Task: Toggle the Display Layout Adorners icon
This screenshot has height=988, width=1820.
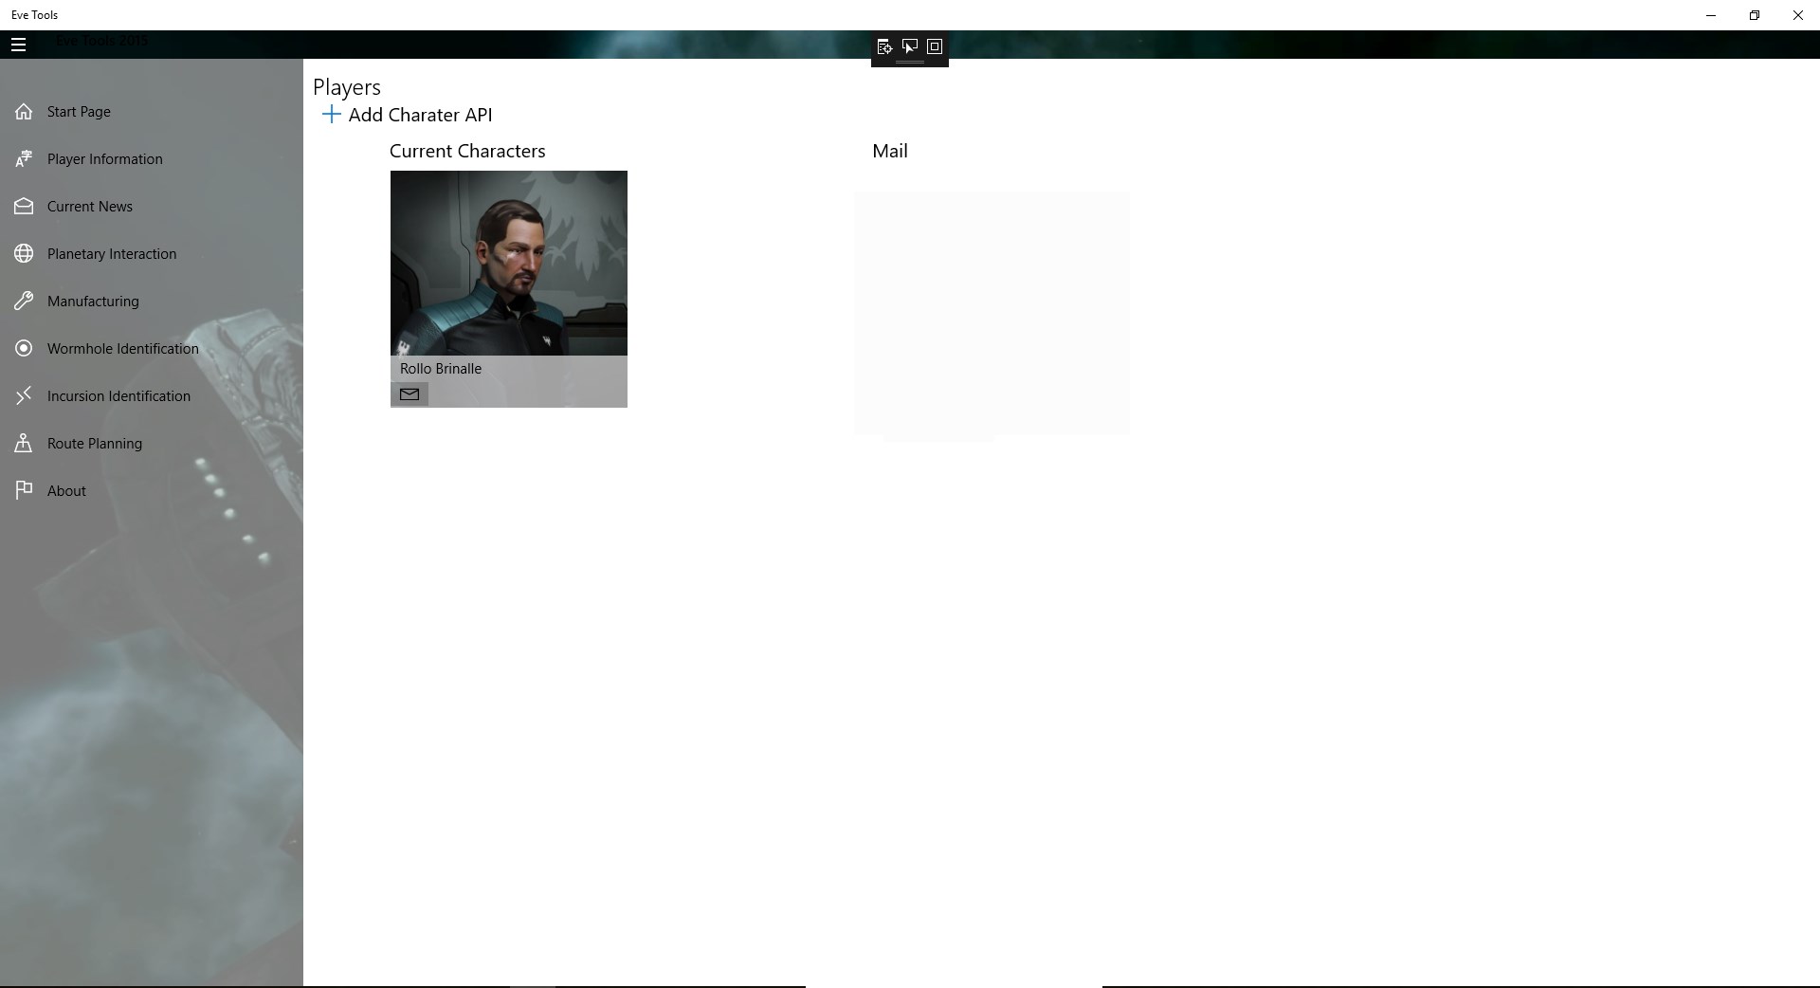Action: pyautogui.click(x=935, y=46)
